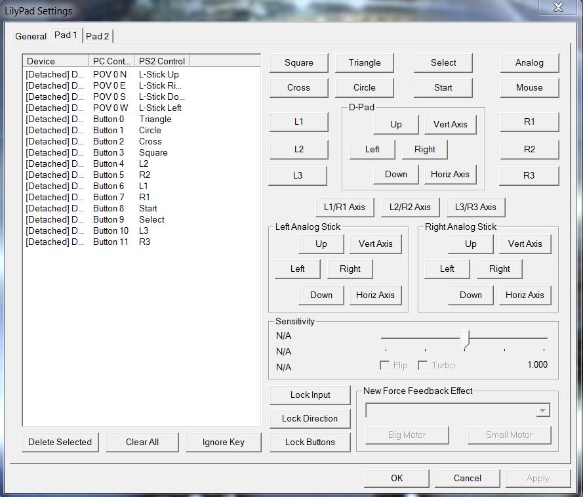Select the Button 0 Triangle row

(141, 119)
